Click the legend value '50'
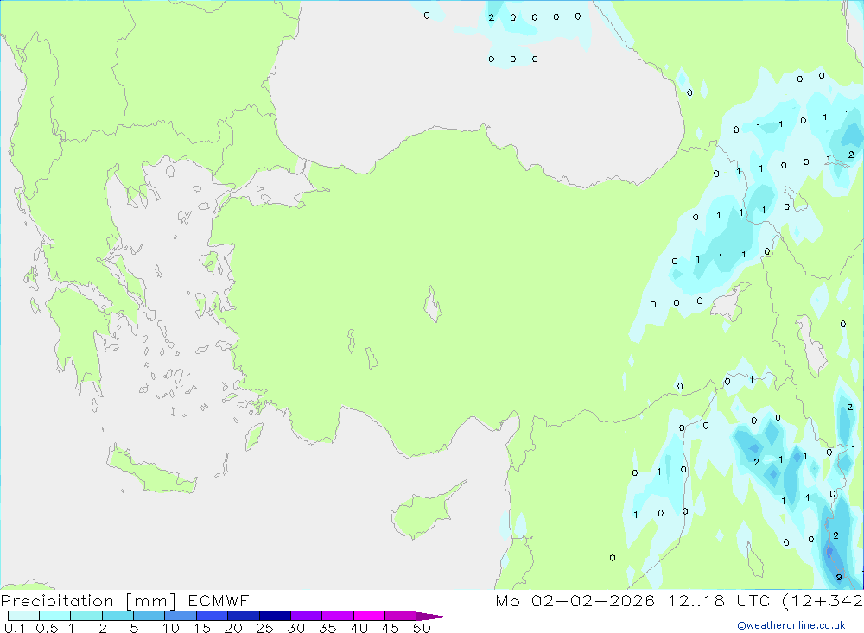864x633 pixels. click(422, 628)
